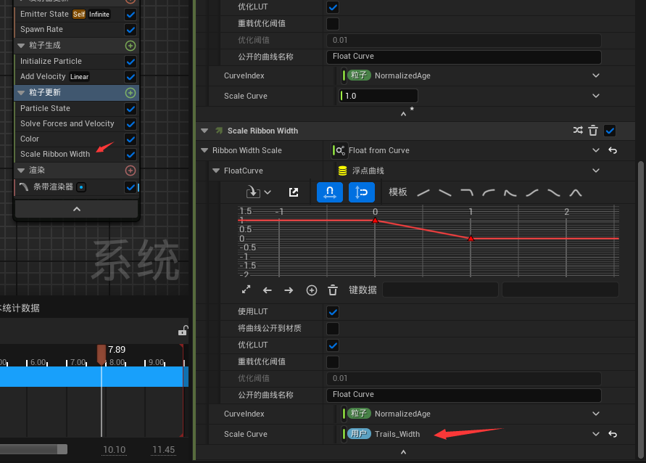Toggle vertical fit curve button

pyautogui.click(x=361, y=192)
